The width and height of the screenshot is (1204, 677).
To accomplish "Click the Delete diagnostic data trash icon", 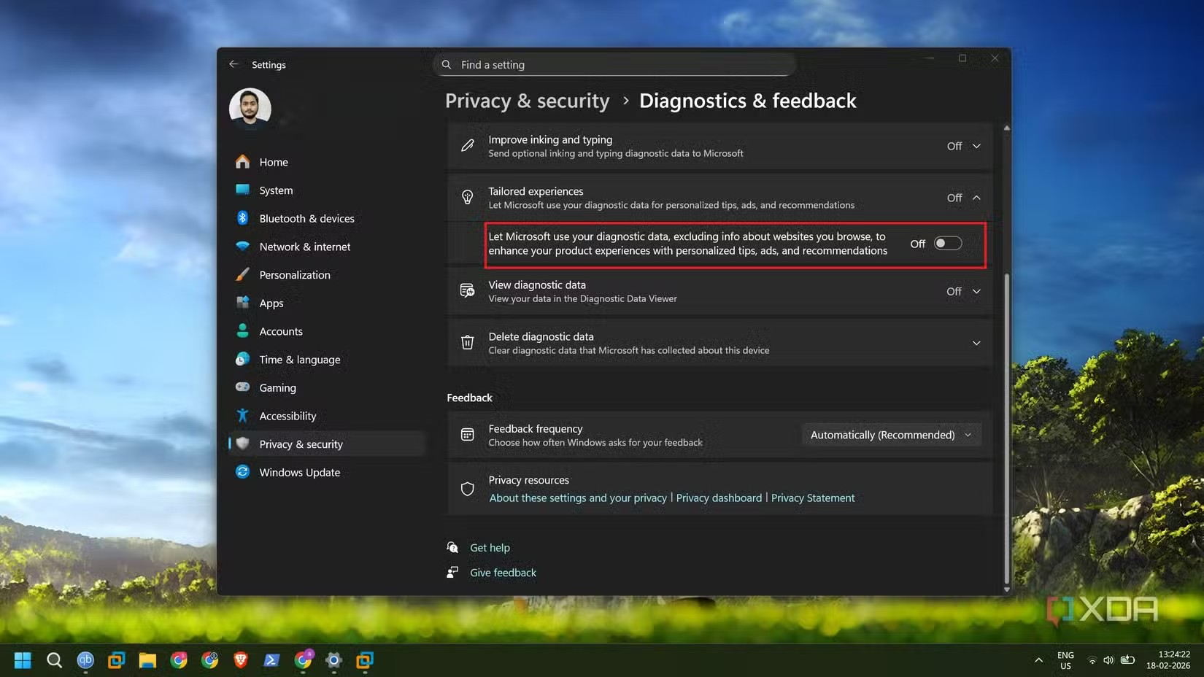I will (x=467, y=343).
